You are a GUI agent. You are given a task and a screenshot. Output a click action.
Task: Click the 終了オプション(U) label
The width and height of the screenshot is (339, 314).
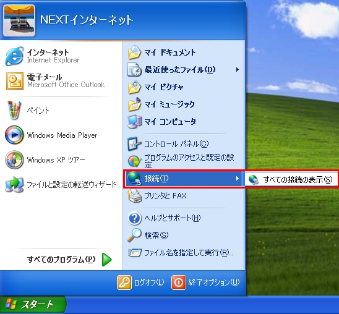point(214,282)
